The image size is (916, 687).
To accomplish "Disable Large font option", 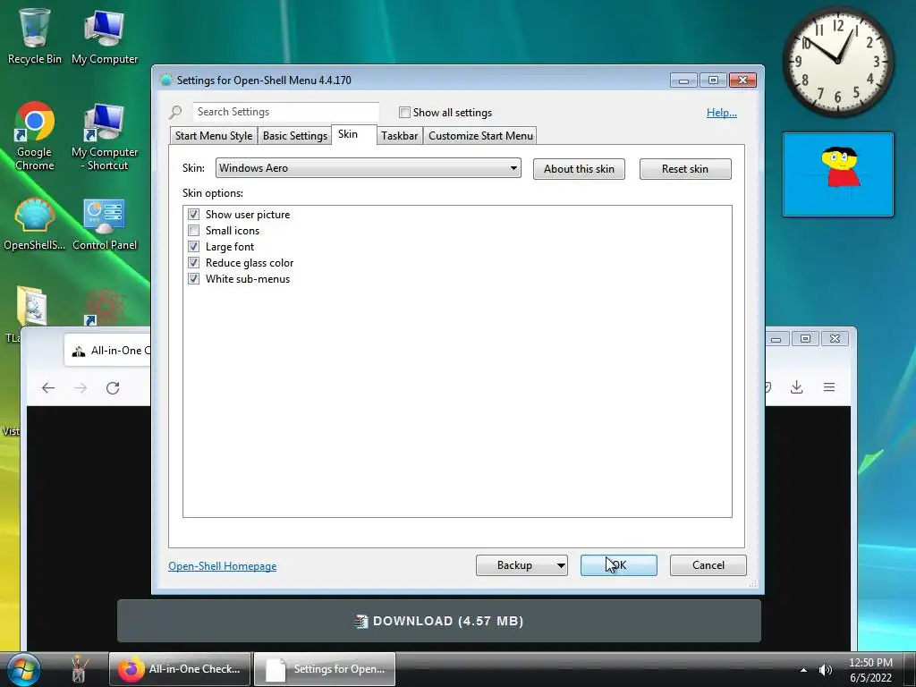I will 193,247.
